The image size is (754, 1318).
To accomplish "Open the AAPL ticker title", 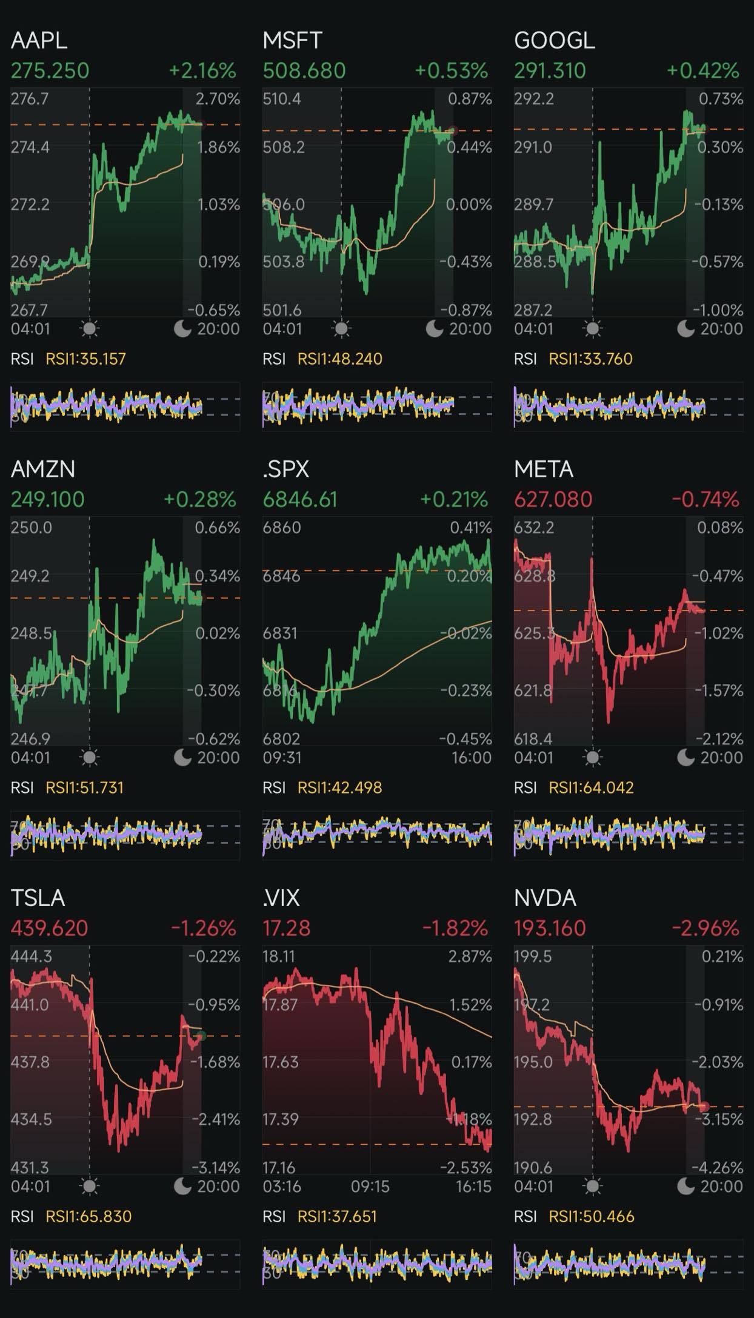I will pyautogui.click(x=39, y=41).
